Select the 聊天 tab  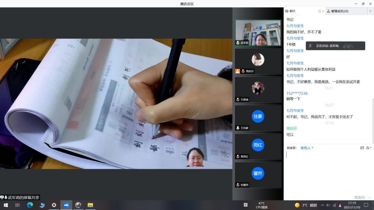pos(293,11)
